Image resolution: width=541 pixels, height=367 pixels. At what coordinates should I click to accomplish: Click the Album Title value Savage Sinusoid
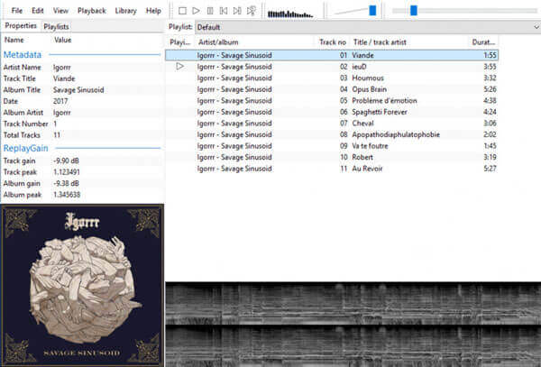78,90
